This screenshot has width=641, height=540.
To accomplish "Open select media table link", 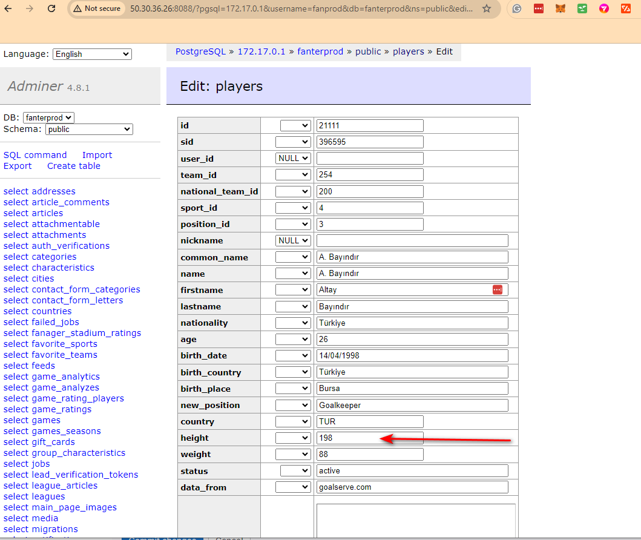I will [x=31, y=518].
